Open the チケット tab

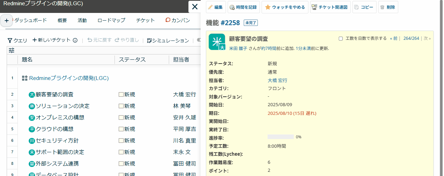pos(145,20)
